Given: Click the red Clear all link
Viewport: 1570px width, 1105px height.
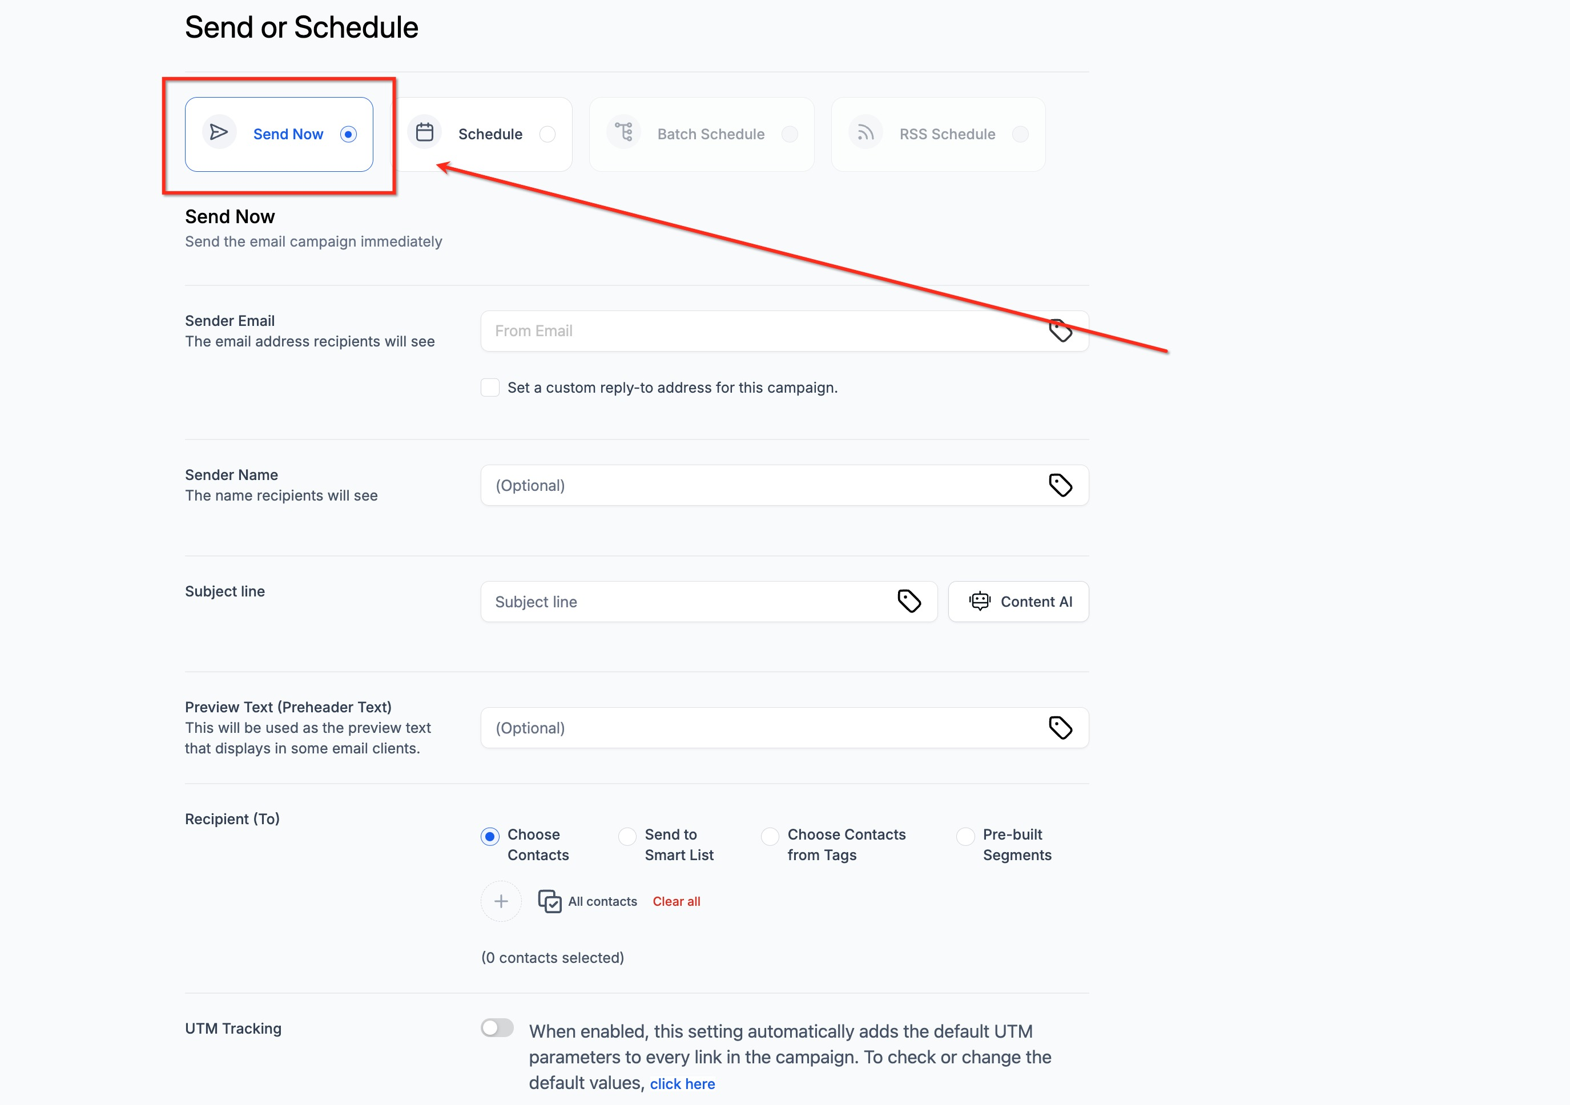Looking at the screenshot, I should tap(677, 901).
